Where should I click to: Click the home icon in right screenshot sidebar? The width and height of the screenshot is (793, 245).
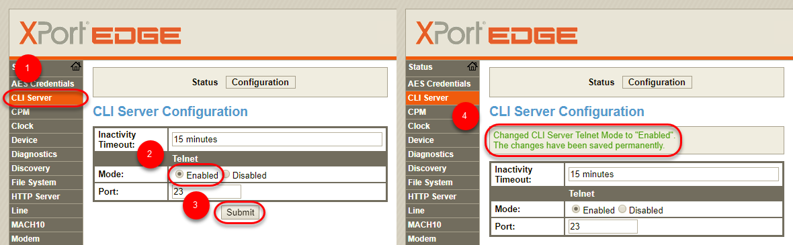click(472, 66)
